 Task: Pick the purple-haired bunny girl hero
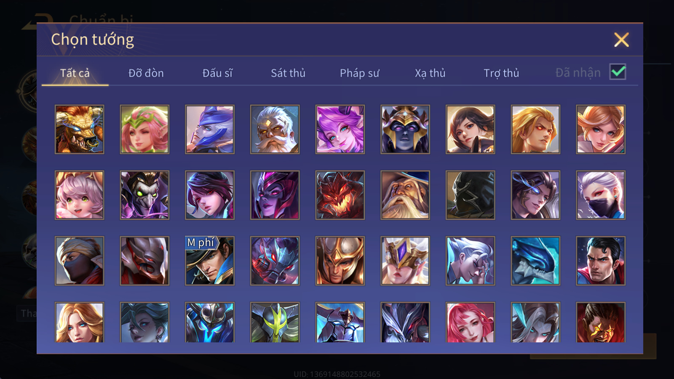(x=340, y=129)
